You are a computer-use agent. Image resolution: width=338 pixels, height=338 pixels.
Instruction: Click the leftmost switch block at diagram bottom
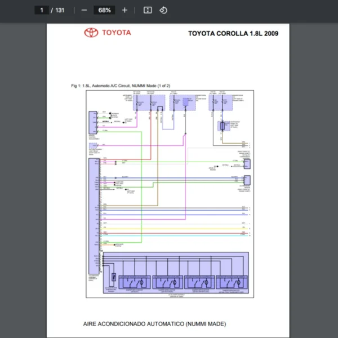(x=135, y=282)
